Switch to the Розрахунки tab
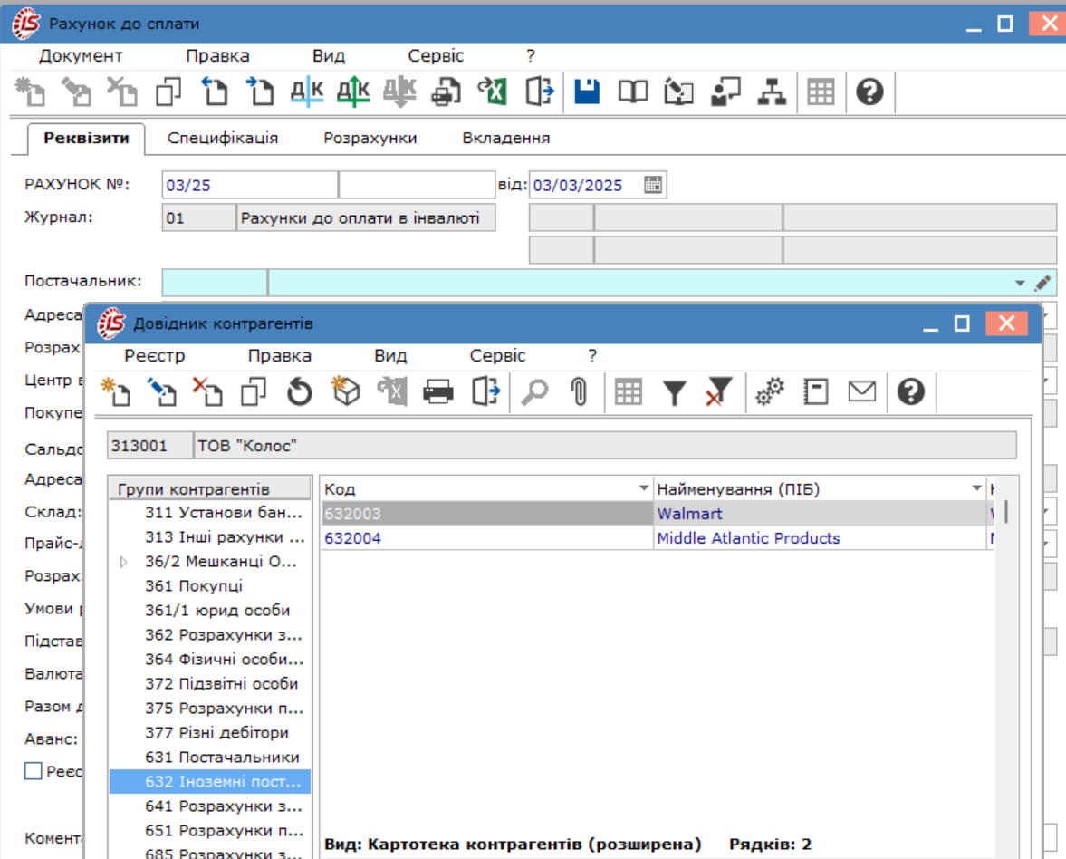Screen dimensions: 1066x859 [x=370, y=138]
